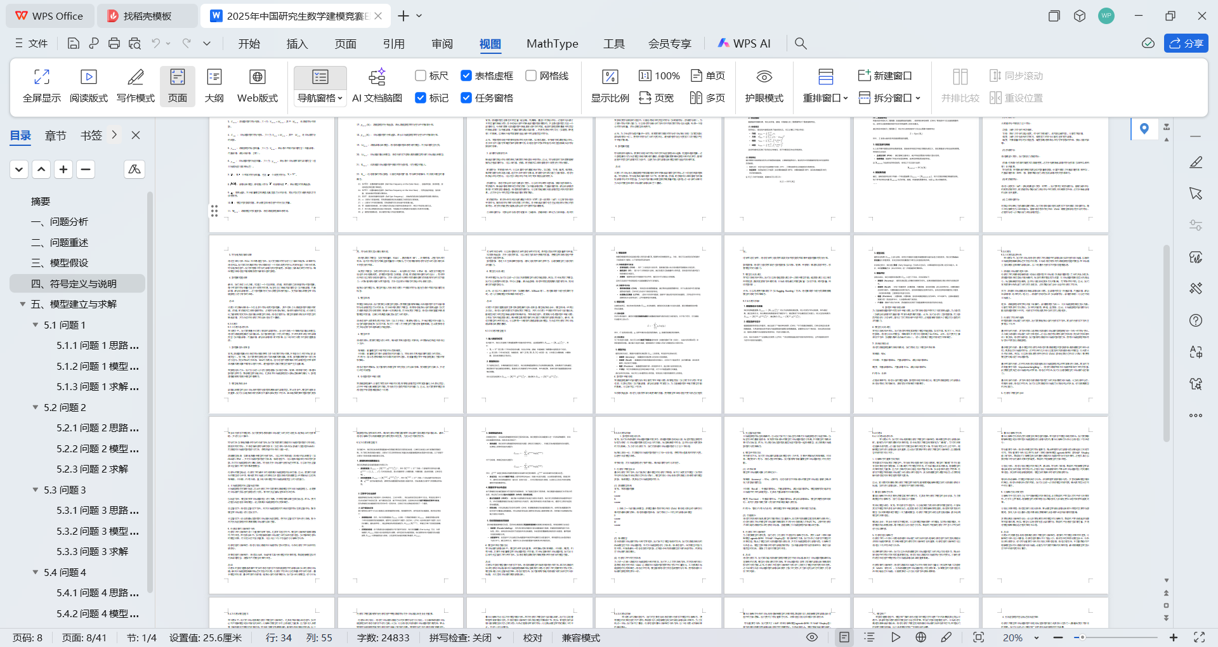Viewport: 1218px width, 647px height.
Task: Enable the 网格线 gridlines checkbox
Action: 531,75
